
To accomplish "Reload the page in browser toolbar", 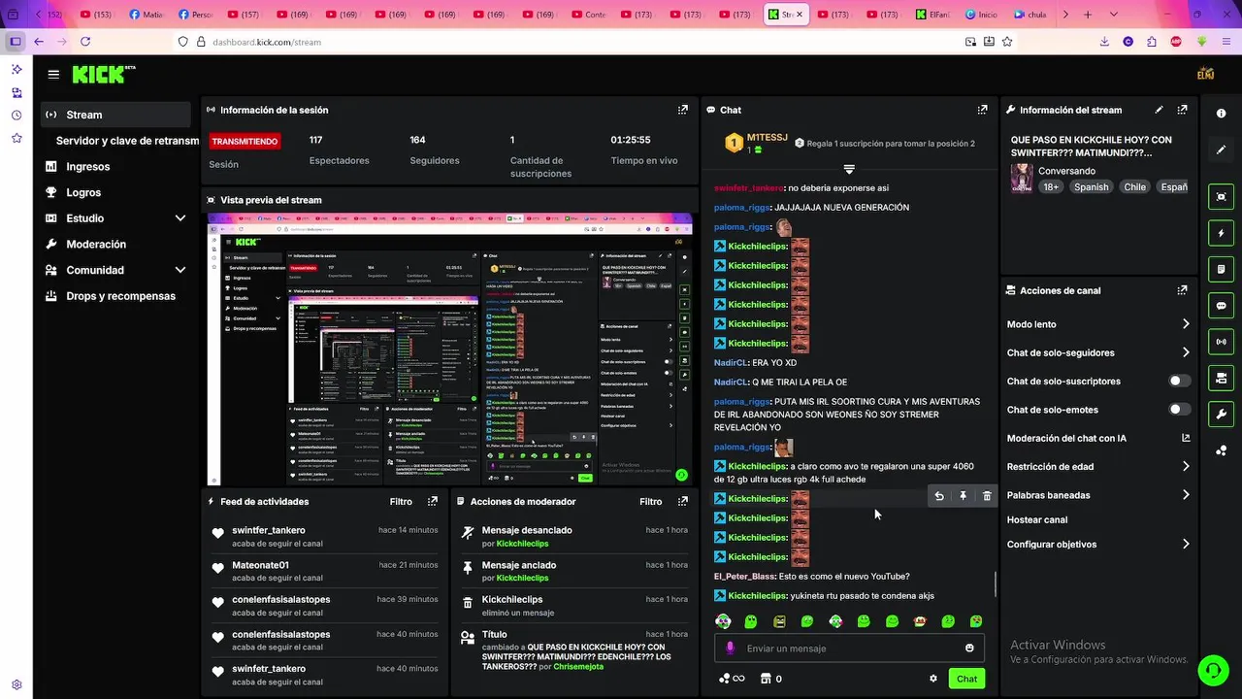I will (85, 42).
